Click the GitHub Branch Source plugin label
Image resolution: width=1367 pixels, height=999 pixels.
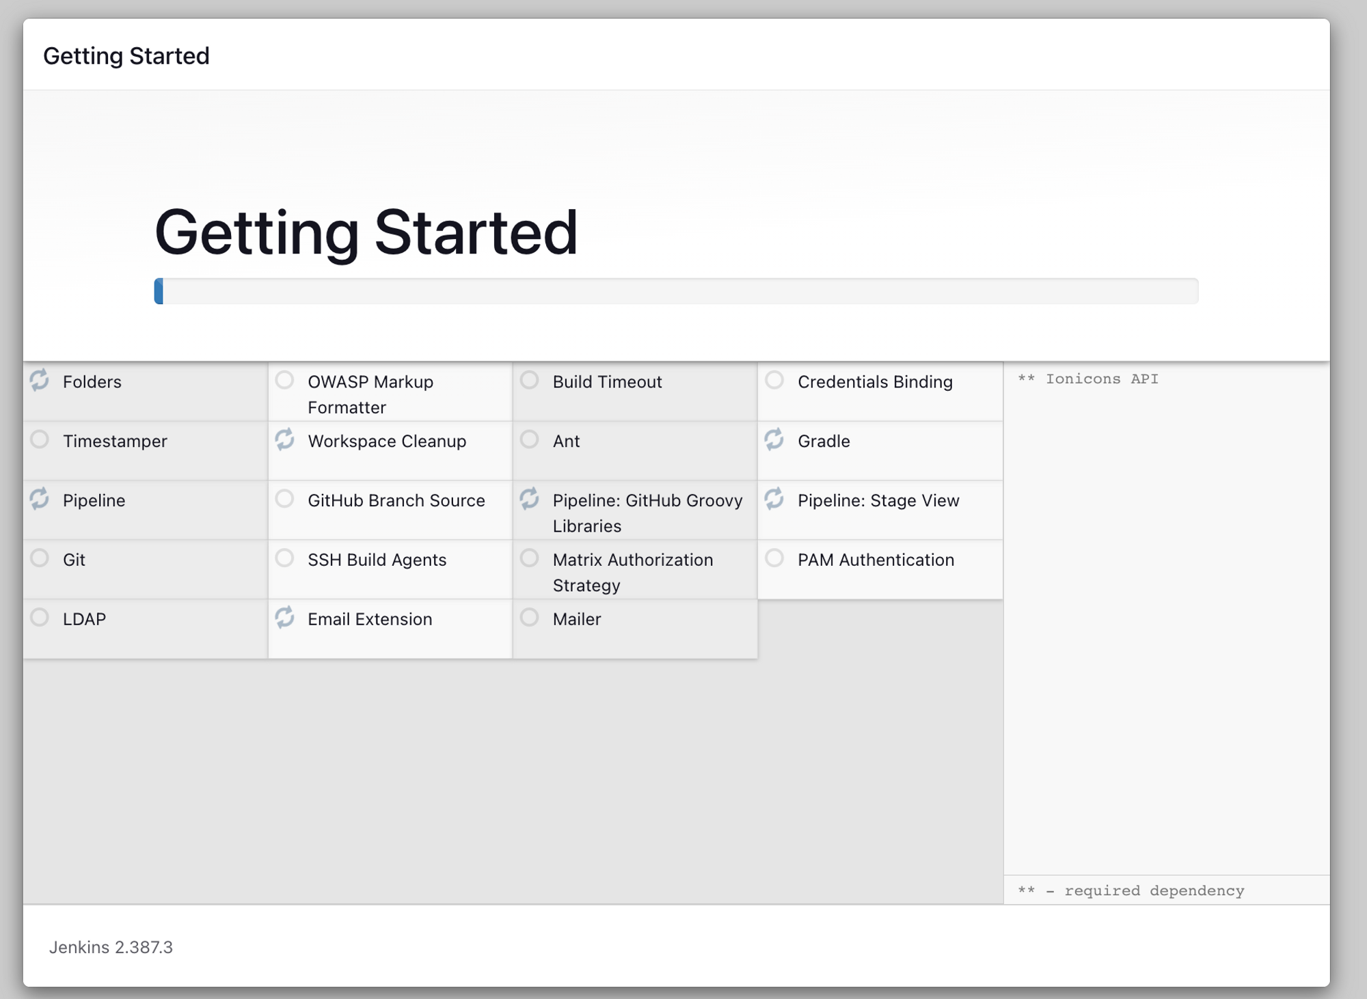point(396,501)
